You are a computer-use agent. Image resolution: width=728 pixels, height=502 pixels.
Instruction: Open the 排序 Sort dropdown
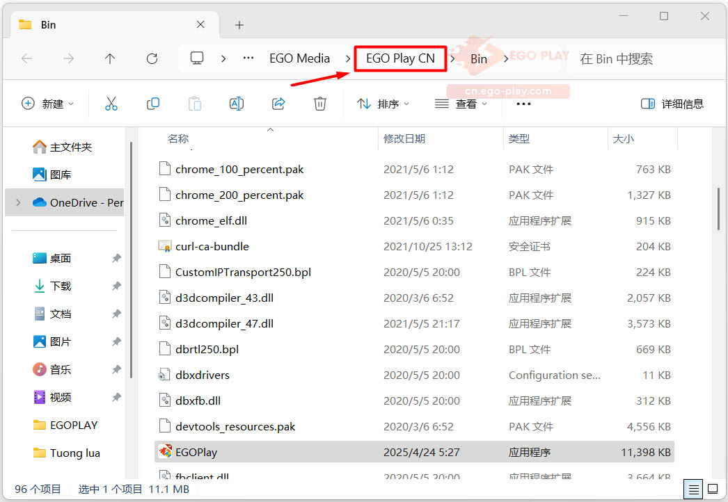pyautogui.click(x=383, y=104)
